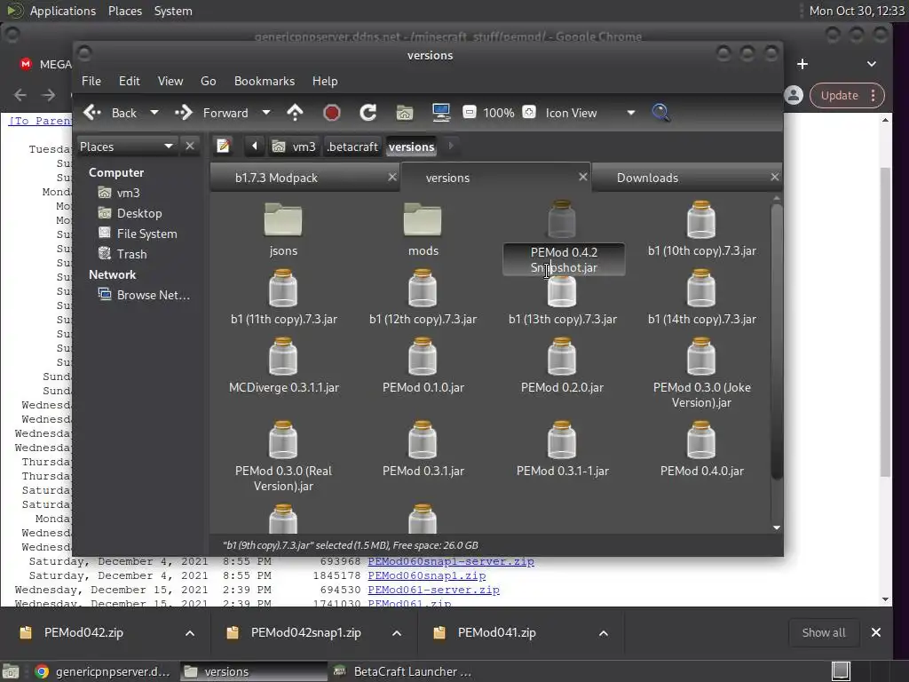Stop loading with the red stop icon
The image size is (909, 682).
point(332,113)
